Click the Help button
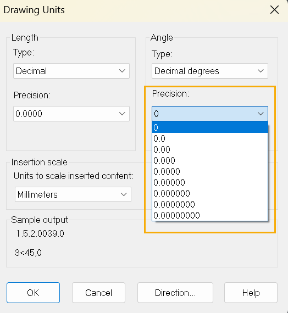Viewport: 288px width, 313px height. click(x=251, y=293)
